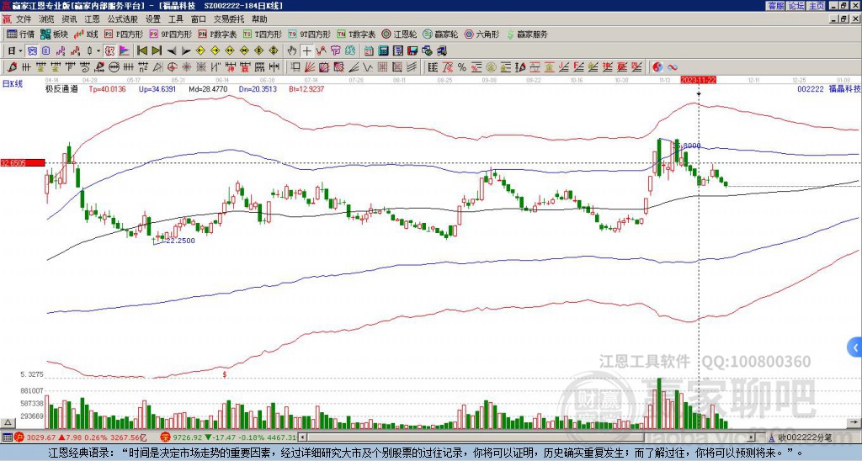Click the blue side panel chevron
Image resolution: width=862 pixels, height=461 pixels.
coord(855,347)
